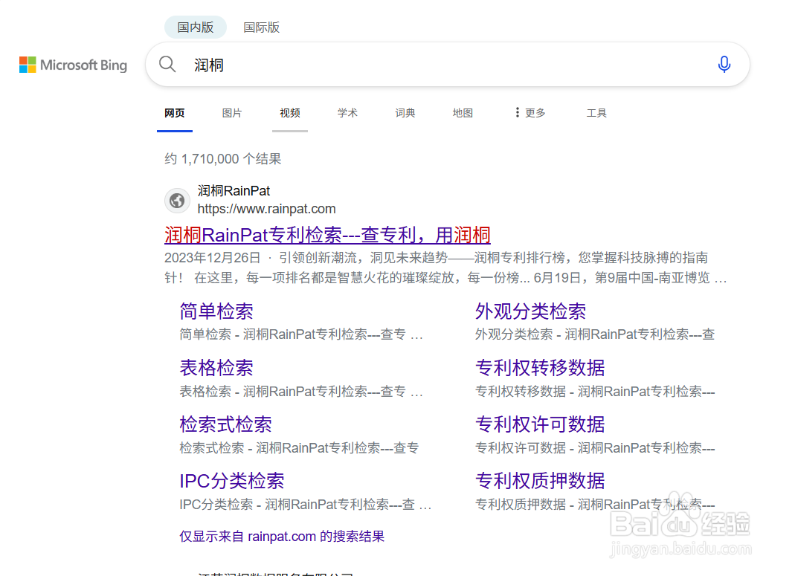Select the 网页 tab

[x=175, y=113]
